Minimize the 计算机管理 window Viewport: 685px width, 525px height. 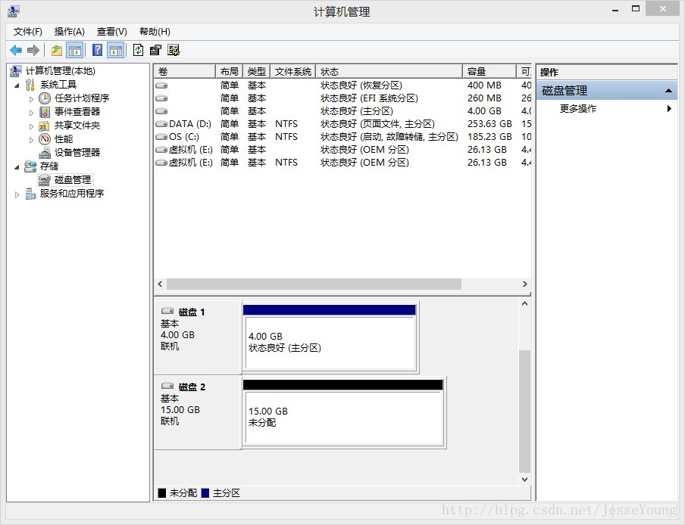click(615, 10)
